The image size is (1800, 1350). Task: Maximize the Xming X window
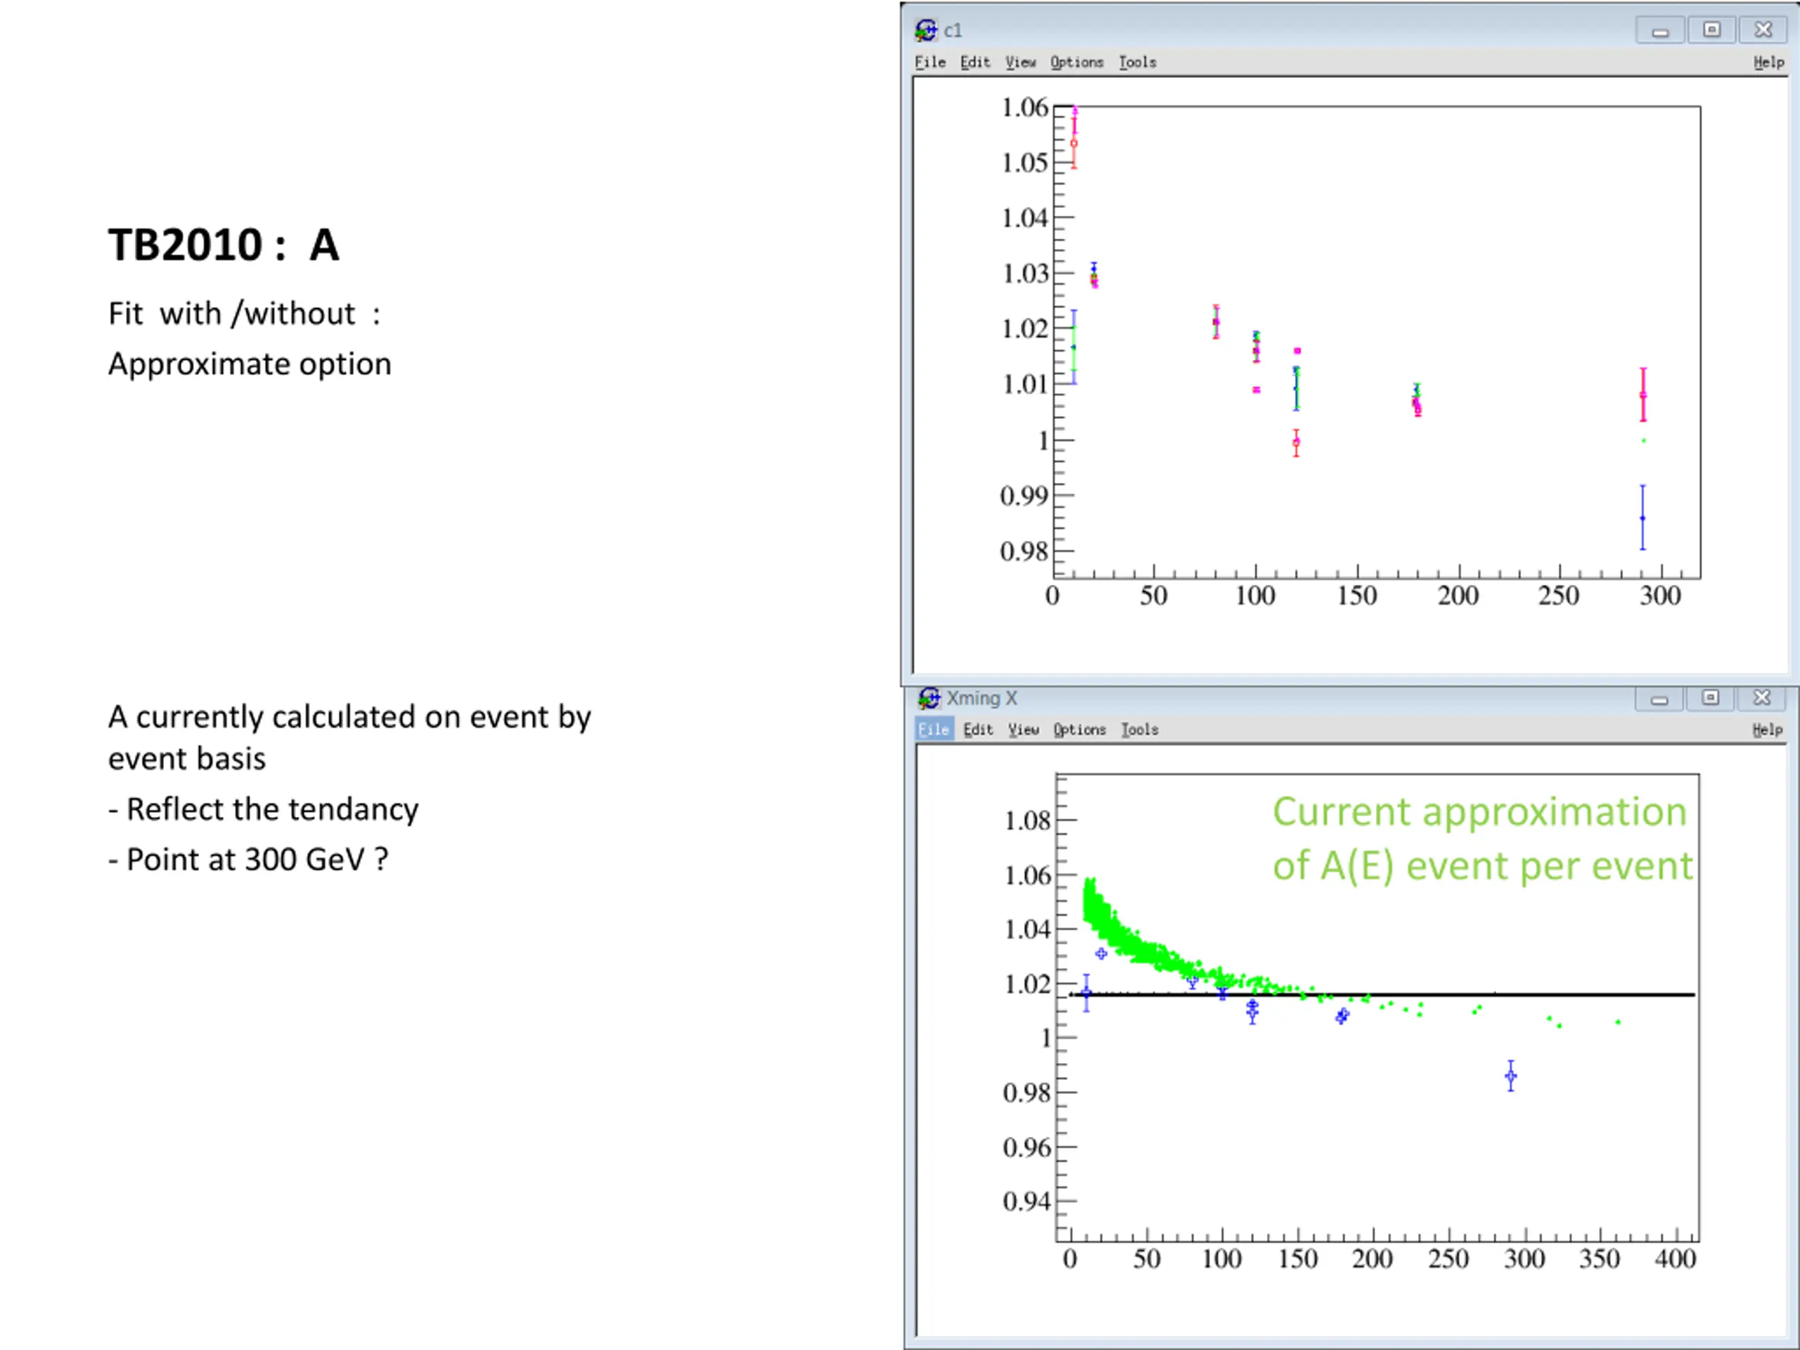(x=1711, y=698)
